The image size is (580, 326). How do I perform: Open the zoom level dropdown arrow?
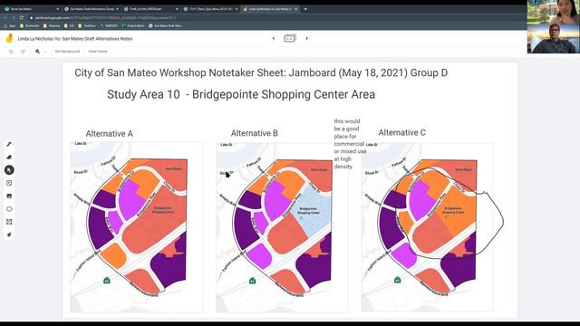pos(45,52)
